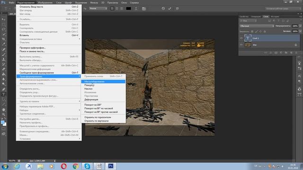Choose Масштабирование in the transform submenu
The height and width of the screenshot is (170, 303).
tap(103, 82)
